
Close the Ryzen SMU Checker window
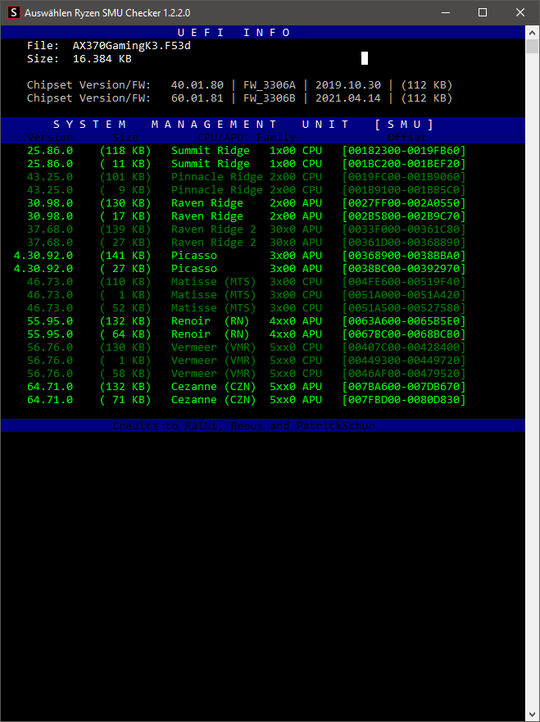(x=520, y=12)
